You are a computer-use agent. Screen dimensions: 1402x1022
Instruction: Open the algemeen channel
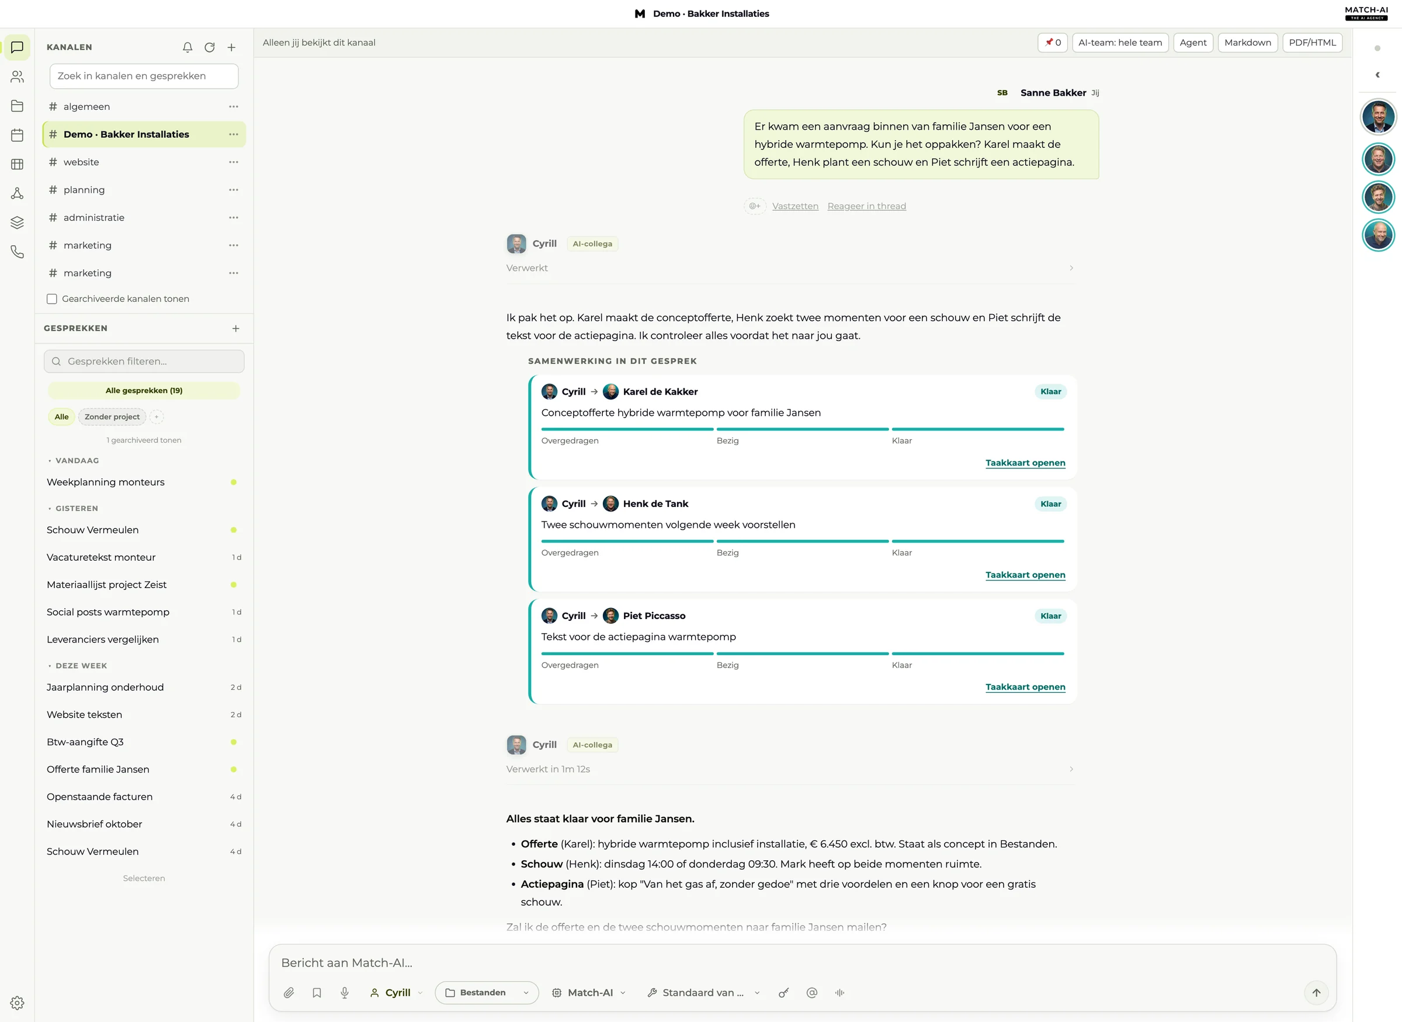click(x=144, y=106)
